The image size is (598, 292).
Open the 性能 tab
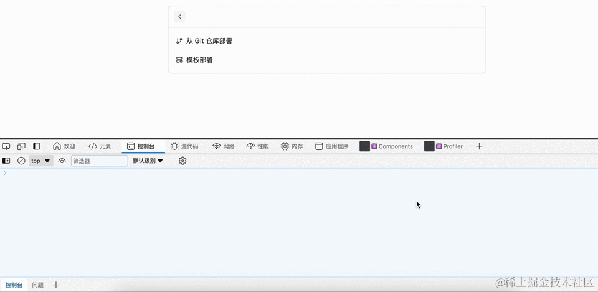coord(257,146)
